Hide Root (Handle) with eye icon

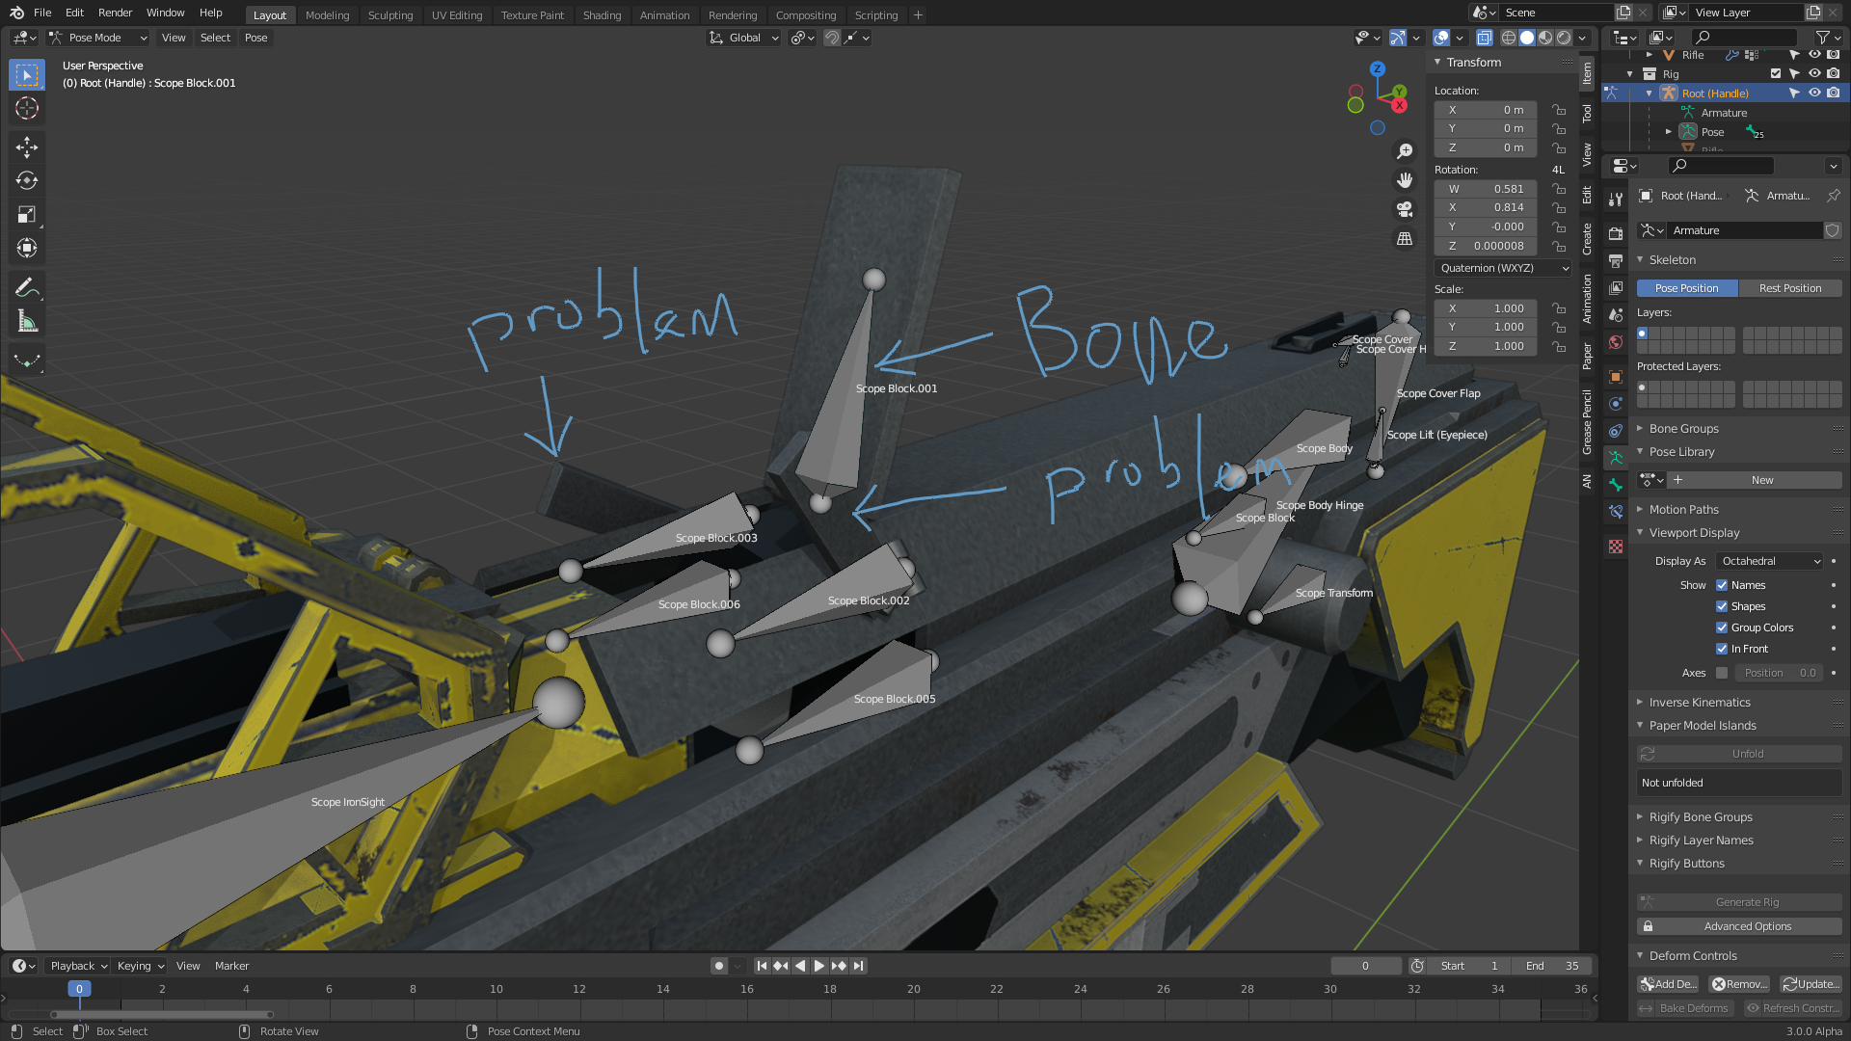(x=1814, y=93)
